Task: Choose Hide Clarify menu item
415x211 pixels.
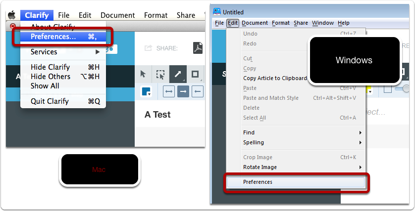Action: tap(63, 67)
